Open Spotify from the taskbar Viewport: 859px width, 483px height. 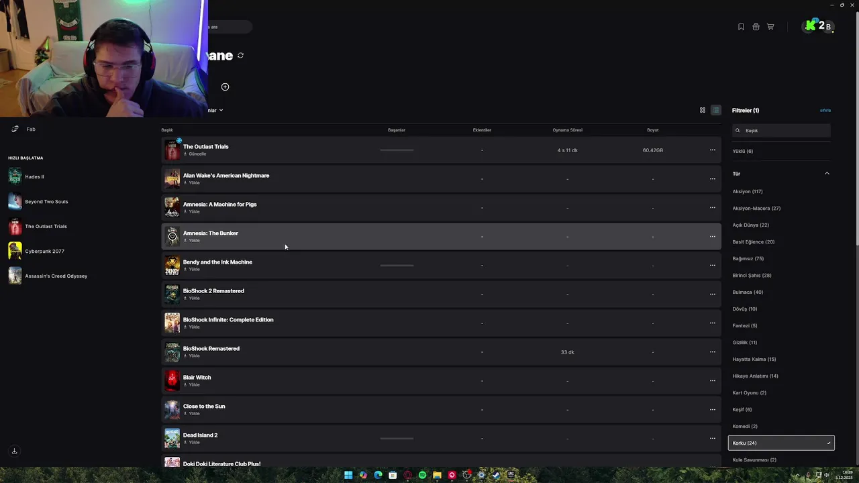[422, 475]
